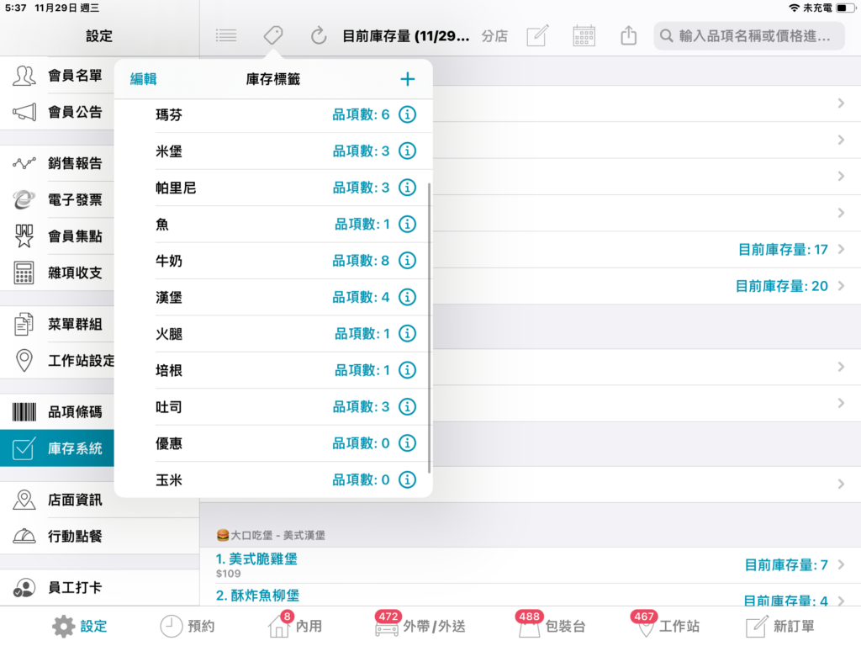Open the calendar icon in toolbar

tap(584, 36)
